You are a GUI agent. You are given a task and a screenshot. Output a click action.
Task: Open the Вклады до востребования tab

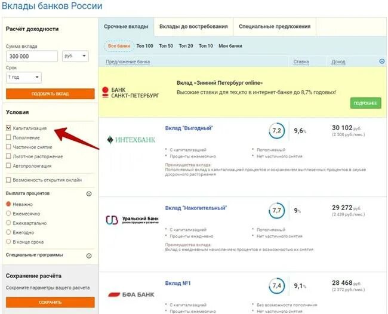pyautogui.click(x=193, y=27)
